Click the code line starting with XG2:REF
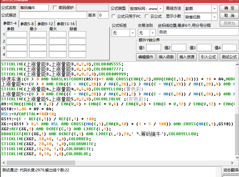This screenshot has width=239, height=177. pos(56,129)
